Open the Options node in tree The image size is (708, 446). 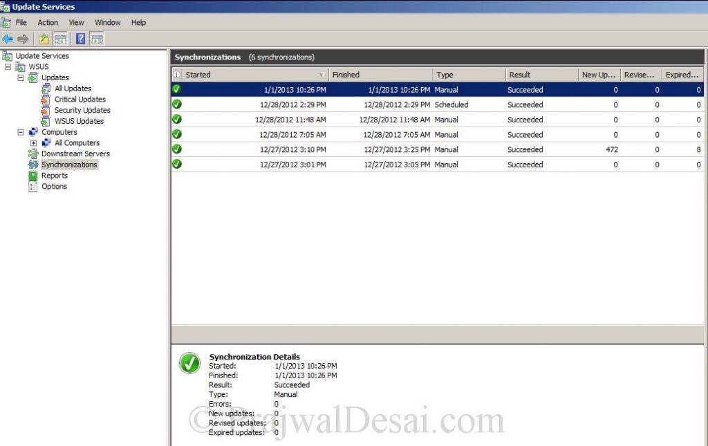54,187
